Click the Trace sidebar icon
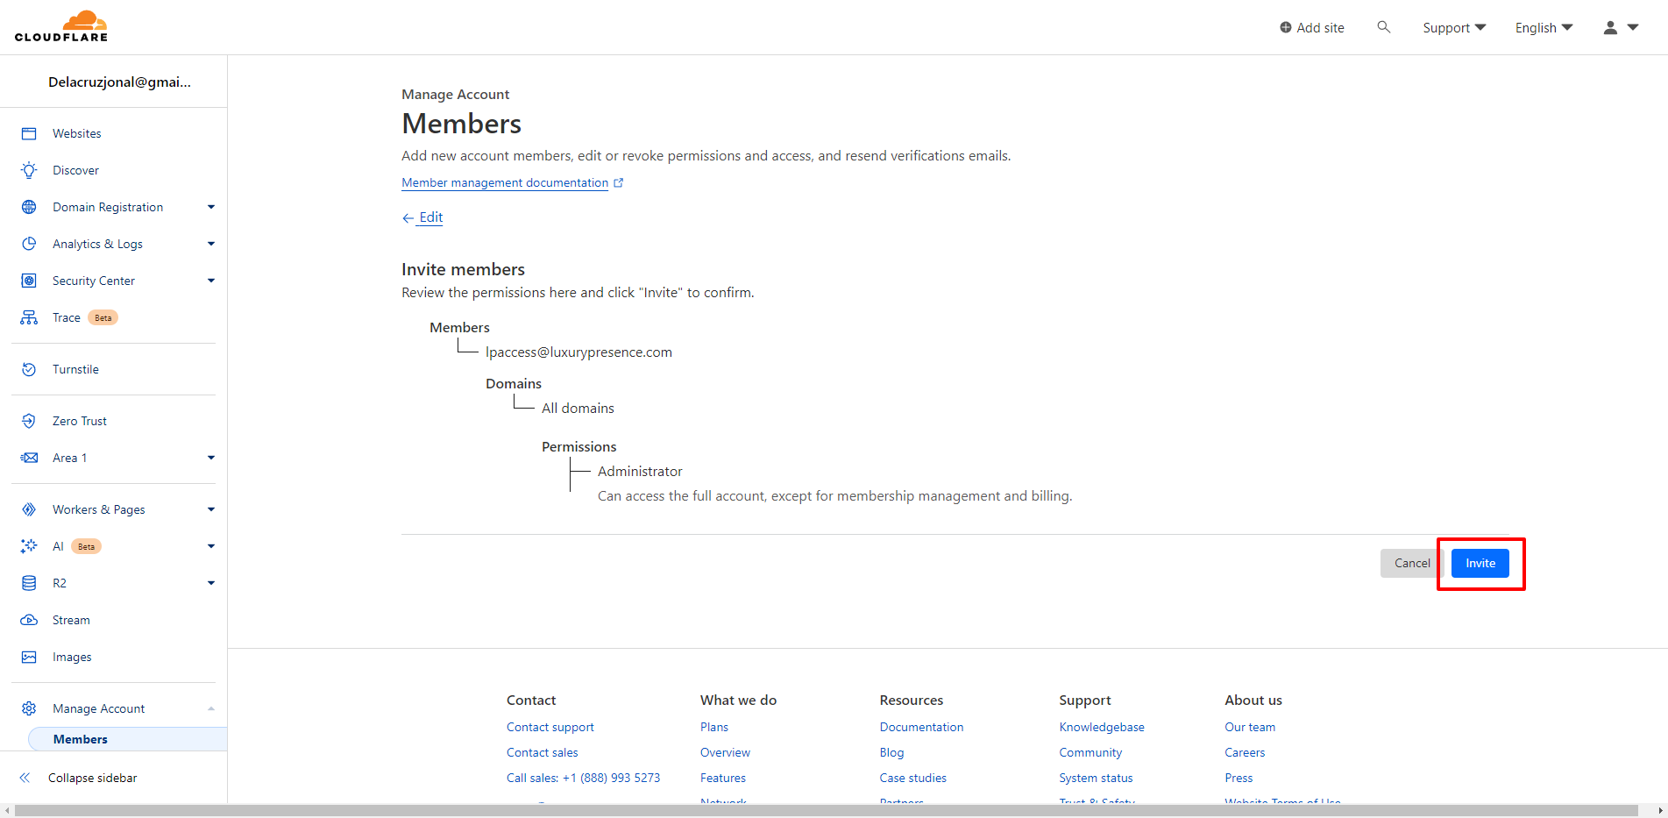This screenshot has height=818, width=1668. [x=29, y=317]
